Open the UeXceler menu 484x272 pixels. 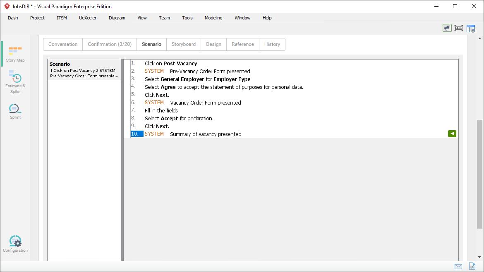88,18
